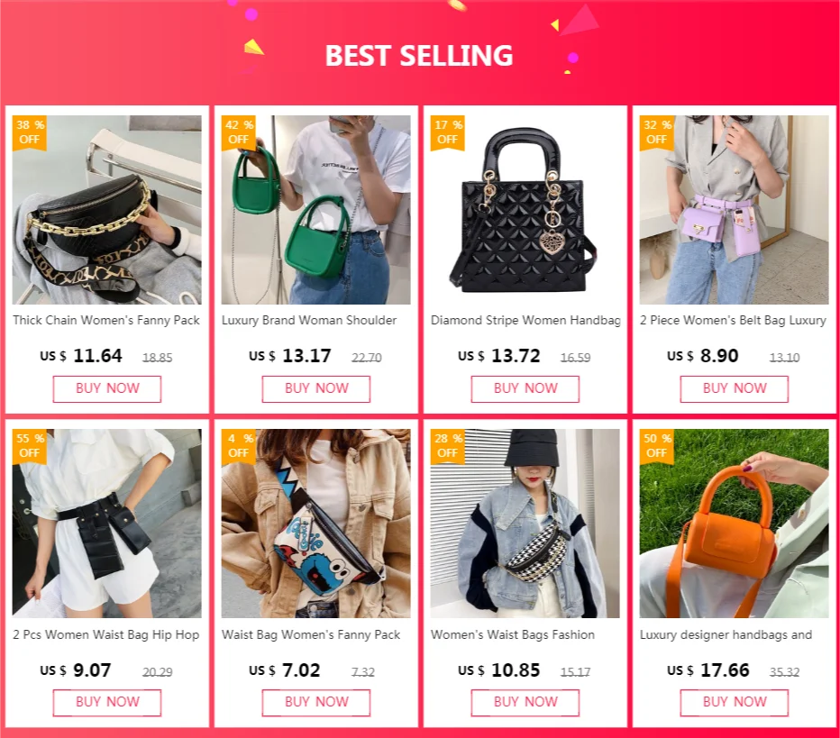Open the green shoulder bag product image
The width and height of the screenshot is (840, 738).
[316, 210]
